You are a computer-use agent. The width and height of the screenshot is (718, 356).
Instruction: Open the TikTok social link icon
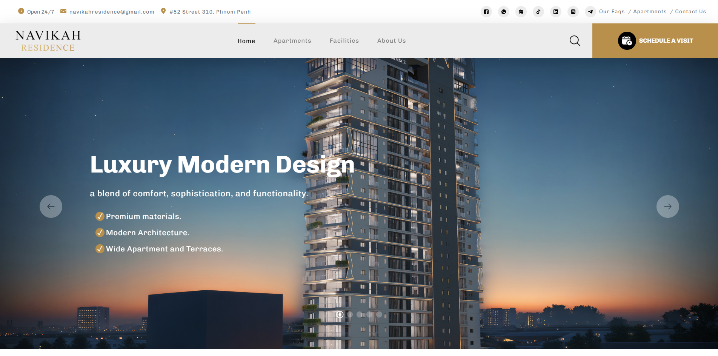click(x=538, y=12)
